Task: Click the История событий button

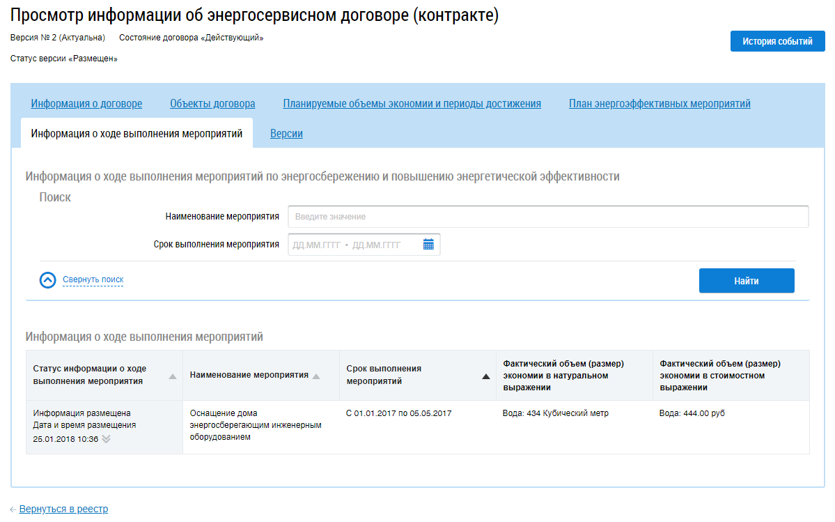Action: pyautogui.click(x=777, y=41)
